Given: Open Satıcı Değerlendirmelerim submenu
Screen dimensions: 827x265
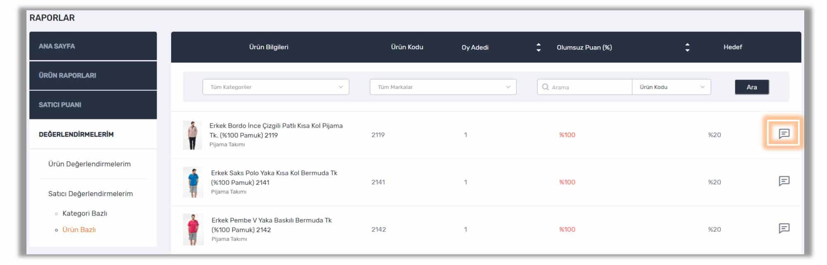Looking at the screenshot, I should click(x=91, y=194).
